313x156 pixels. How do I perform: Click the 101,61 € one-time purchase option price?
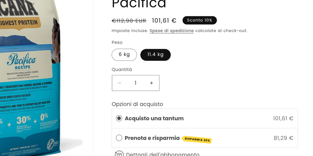pyautogui.click(x=283, y=118)
